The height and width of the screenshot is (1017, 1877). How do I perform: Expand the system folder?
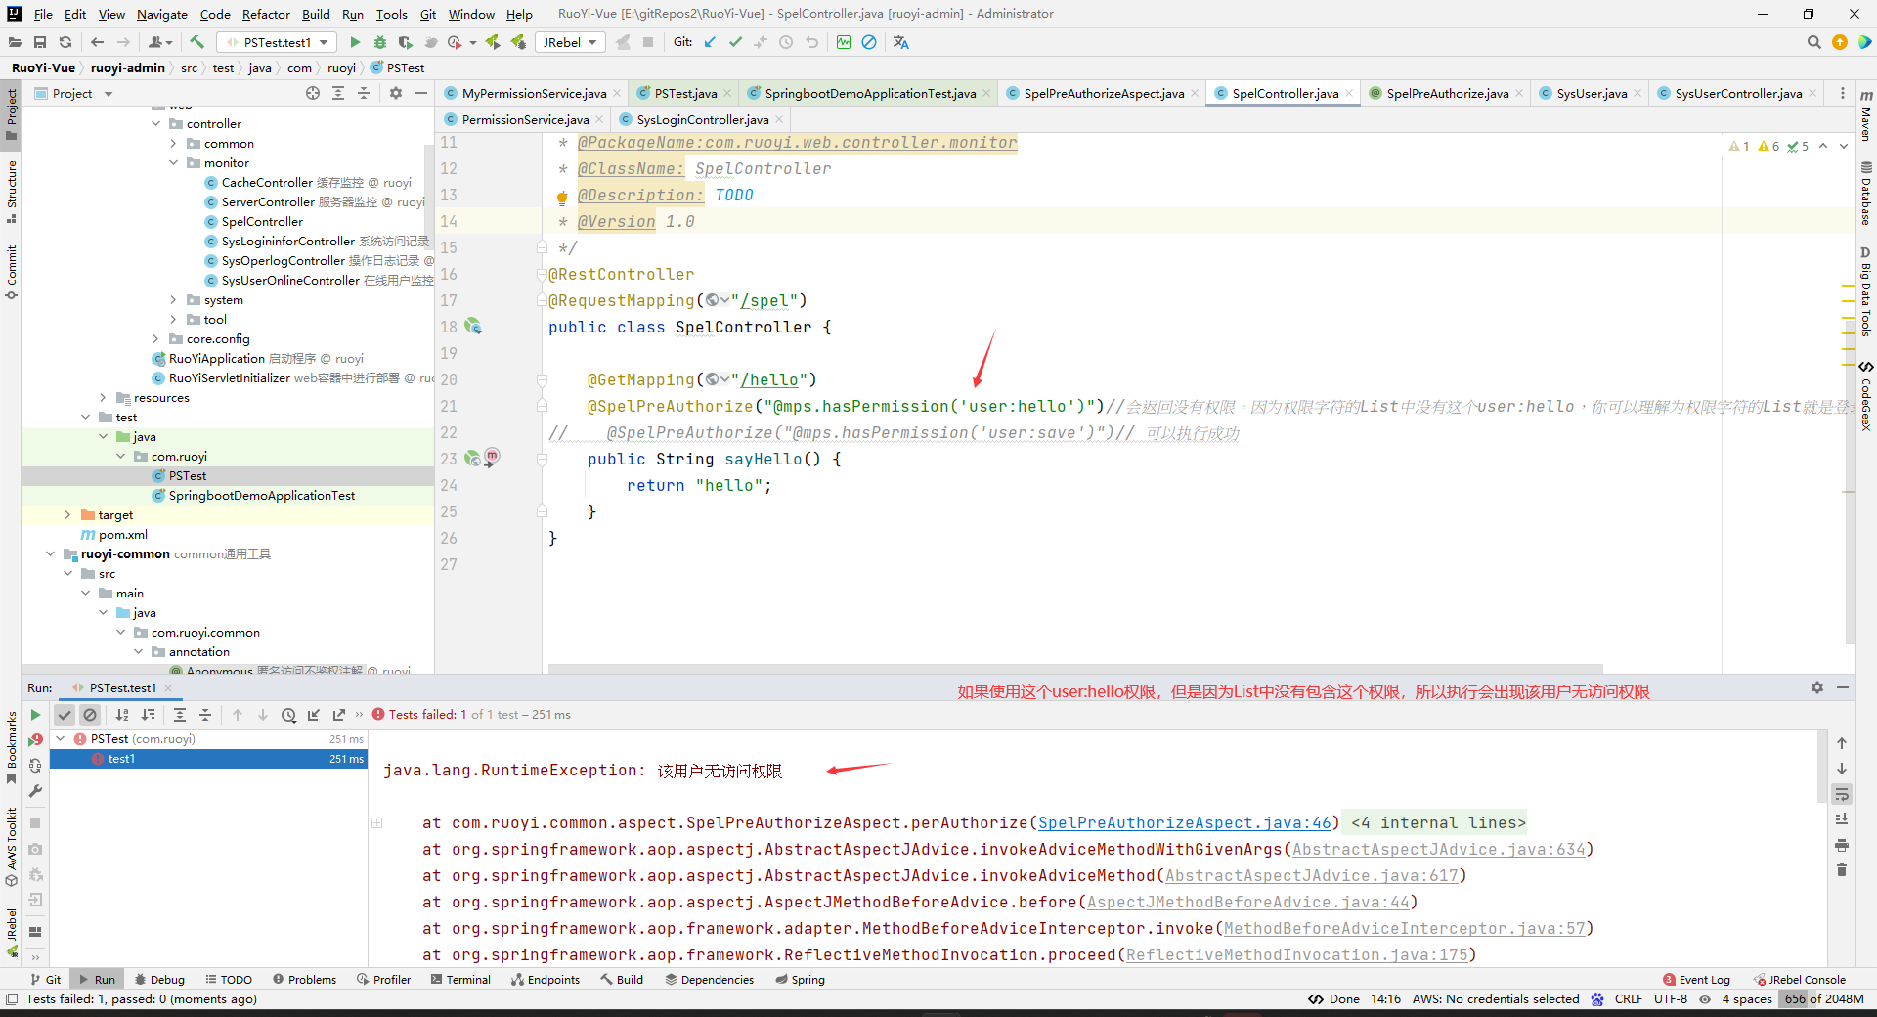click(x=174, y=299)
